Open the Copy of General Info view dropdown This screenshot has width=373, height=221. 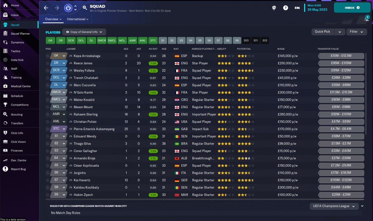84,32
